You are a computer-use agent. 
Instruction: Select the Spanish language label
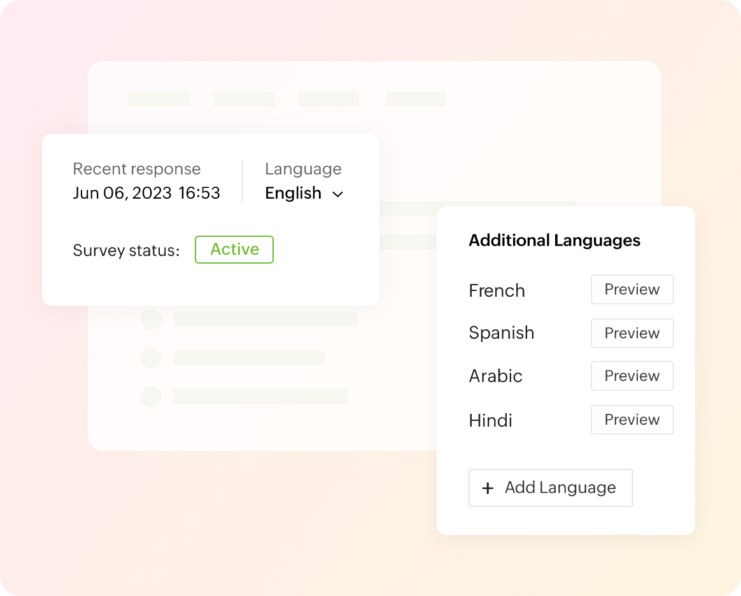(501, 333)
